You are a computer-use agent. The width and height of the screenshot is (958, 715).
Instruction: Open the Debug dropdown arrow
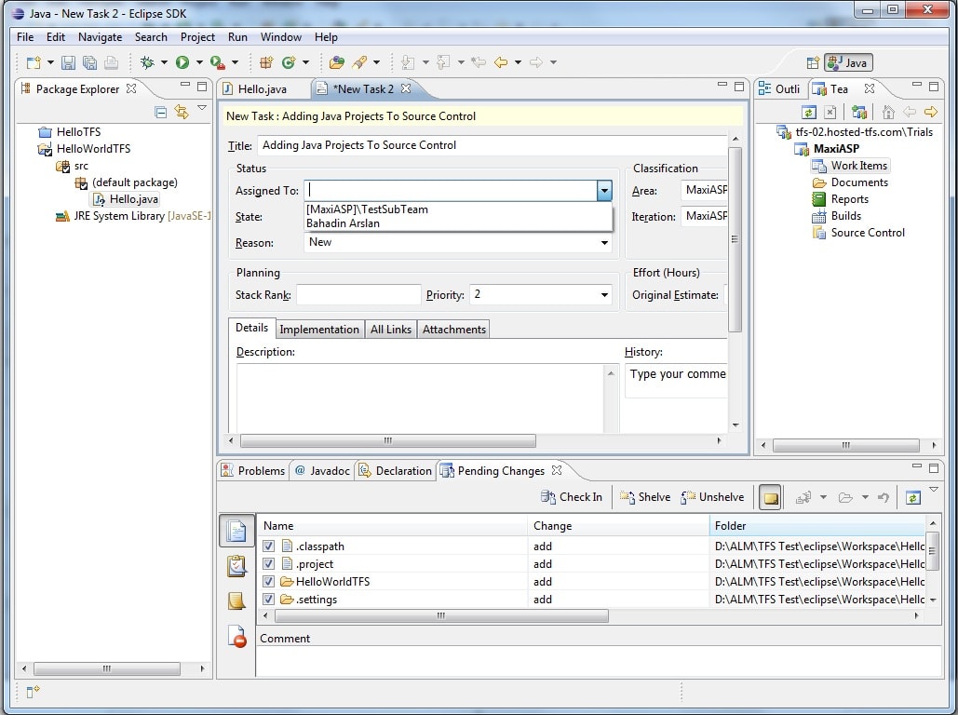pyautogui.click(x=164, y=62)
